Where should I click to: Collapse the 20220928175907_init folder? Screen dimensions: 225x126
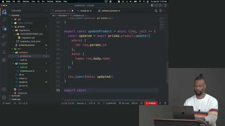tap(31, 34)
